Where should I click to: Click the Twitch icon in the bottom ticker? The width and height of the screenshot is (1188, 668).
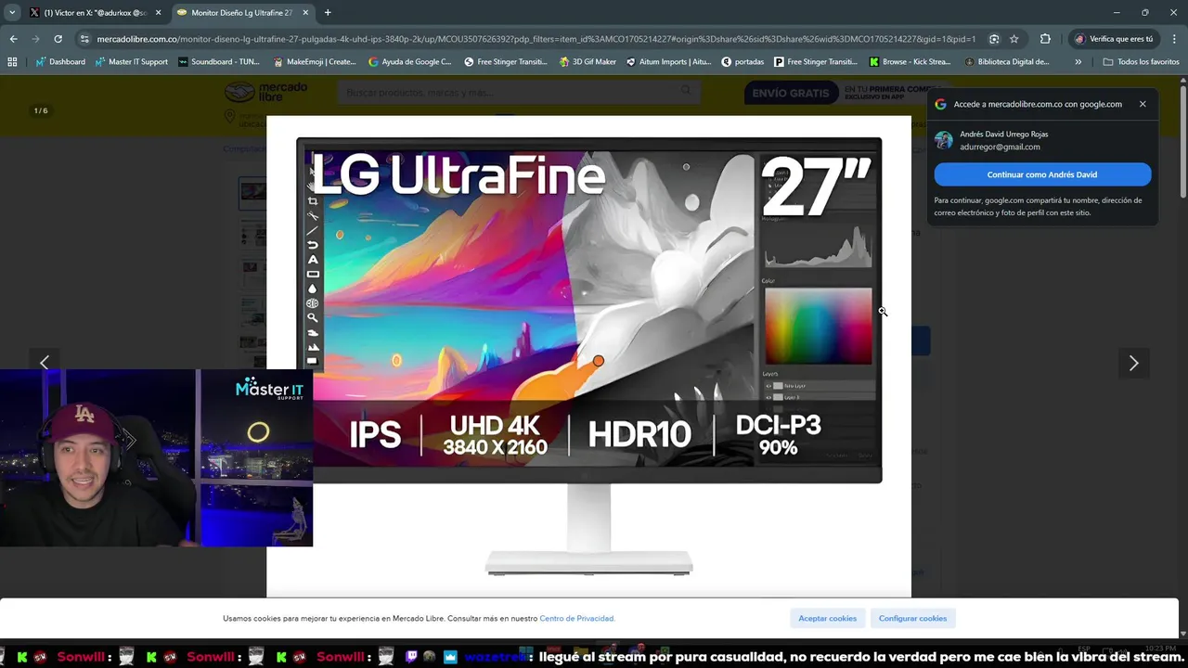click(x=412, y=657)
